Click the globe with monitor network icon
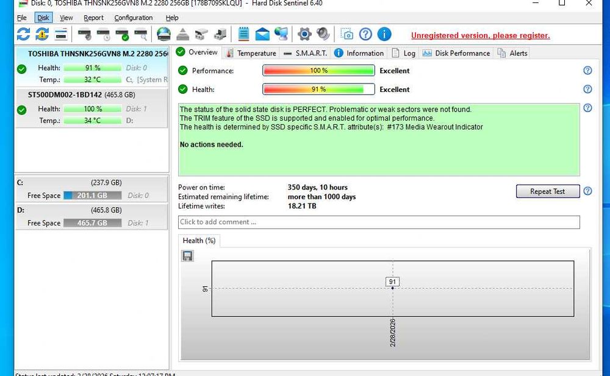This screenshot has width=610, height=376. click(x=281, y=34)
